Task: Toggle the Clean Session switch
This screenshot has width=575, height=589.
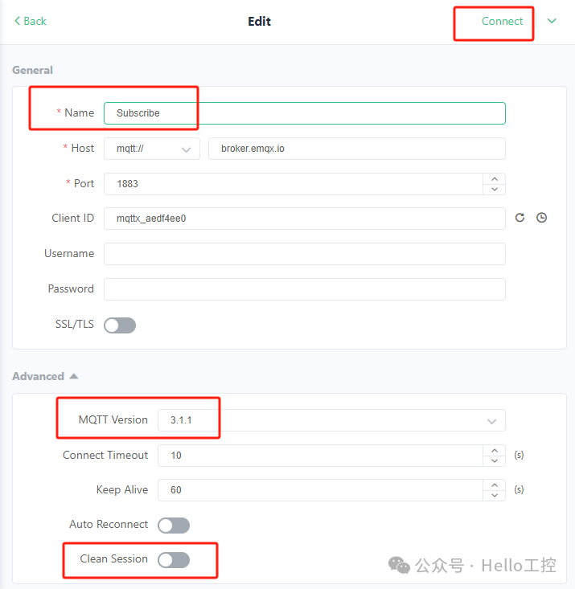Action: click(174, 560)
